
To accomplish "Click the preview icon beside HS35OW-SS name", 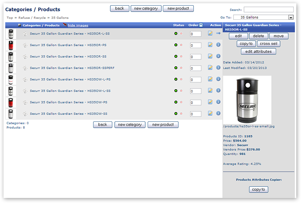I will click(25, 114).
